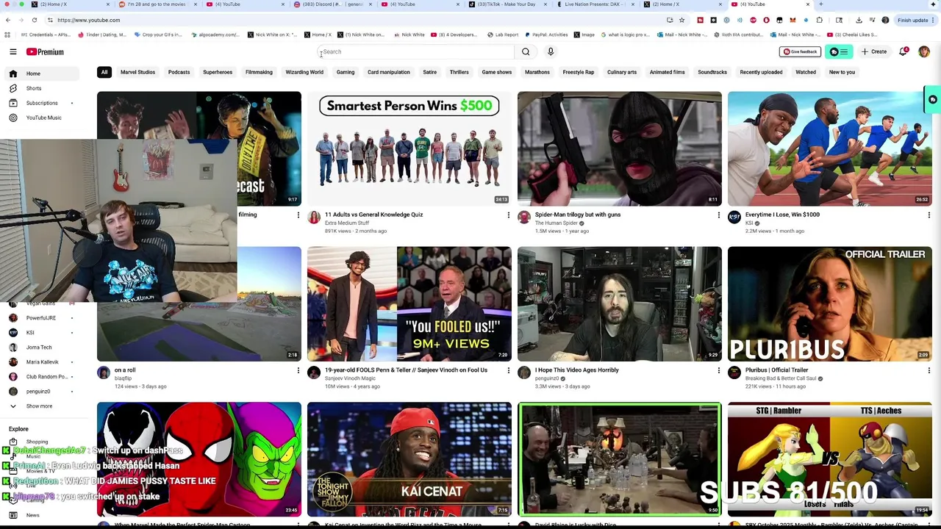The width and height of the screenshot is (941, 529).
Task: Open YouTube Music in sidebar
Action: pos(42,118)
